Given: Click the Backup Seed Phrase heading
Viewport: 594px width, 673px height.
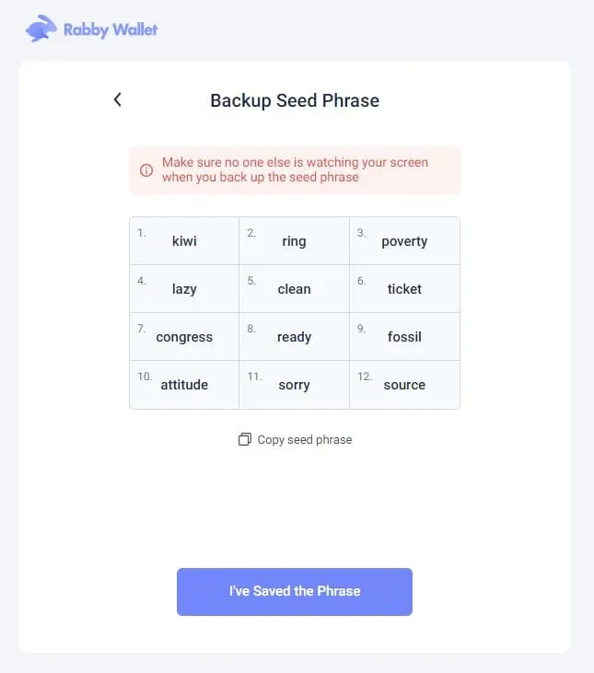Looking at the screenshot, I should tap(295, 100).
